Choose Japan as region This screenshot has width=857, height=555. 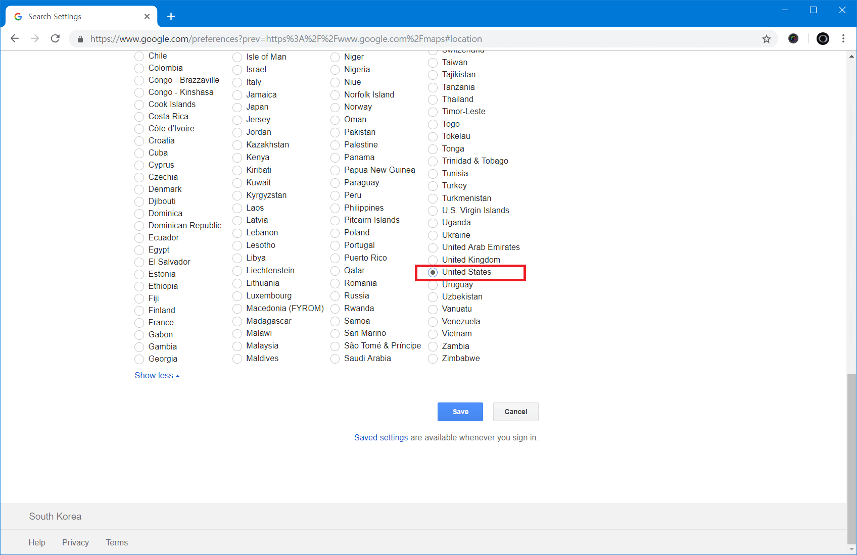[237, 107]
